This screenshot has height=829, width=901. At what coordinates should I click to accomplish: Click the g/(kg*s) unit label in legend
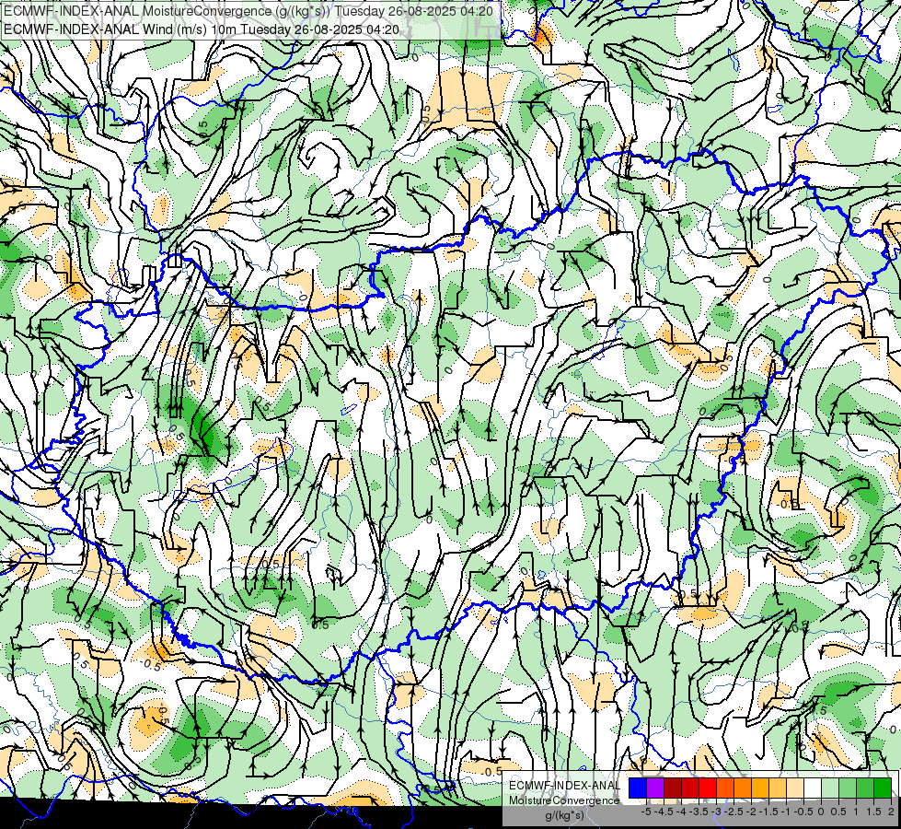(x=564, y=815)
